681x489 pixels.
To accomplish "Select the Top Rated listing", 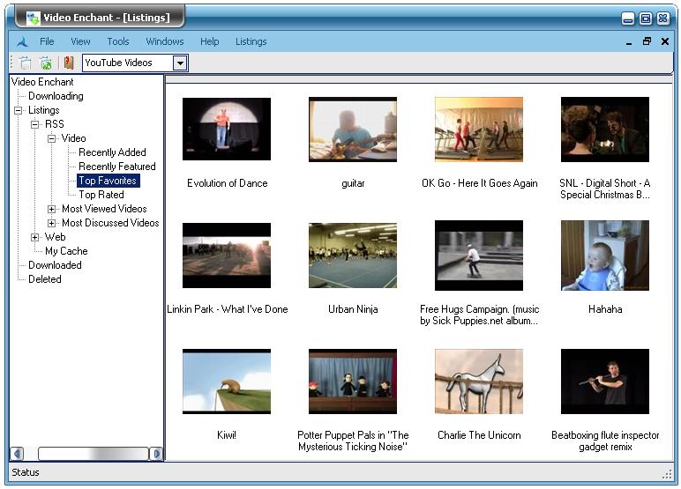I will [x=101, y=195].
